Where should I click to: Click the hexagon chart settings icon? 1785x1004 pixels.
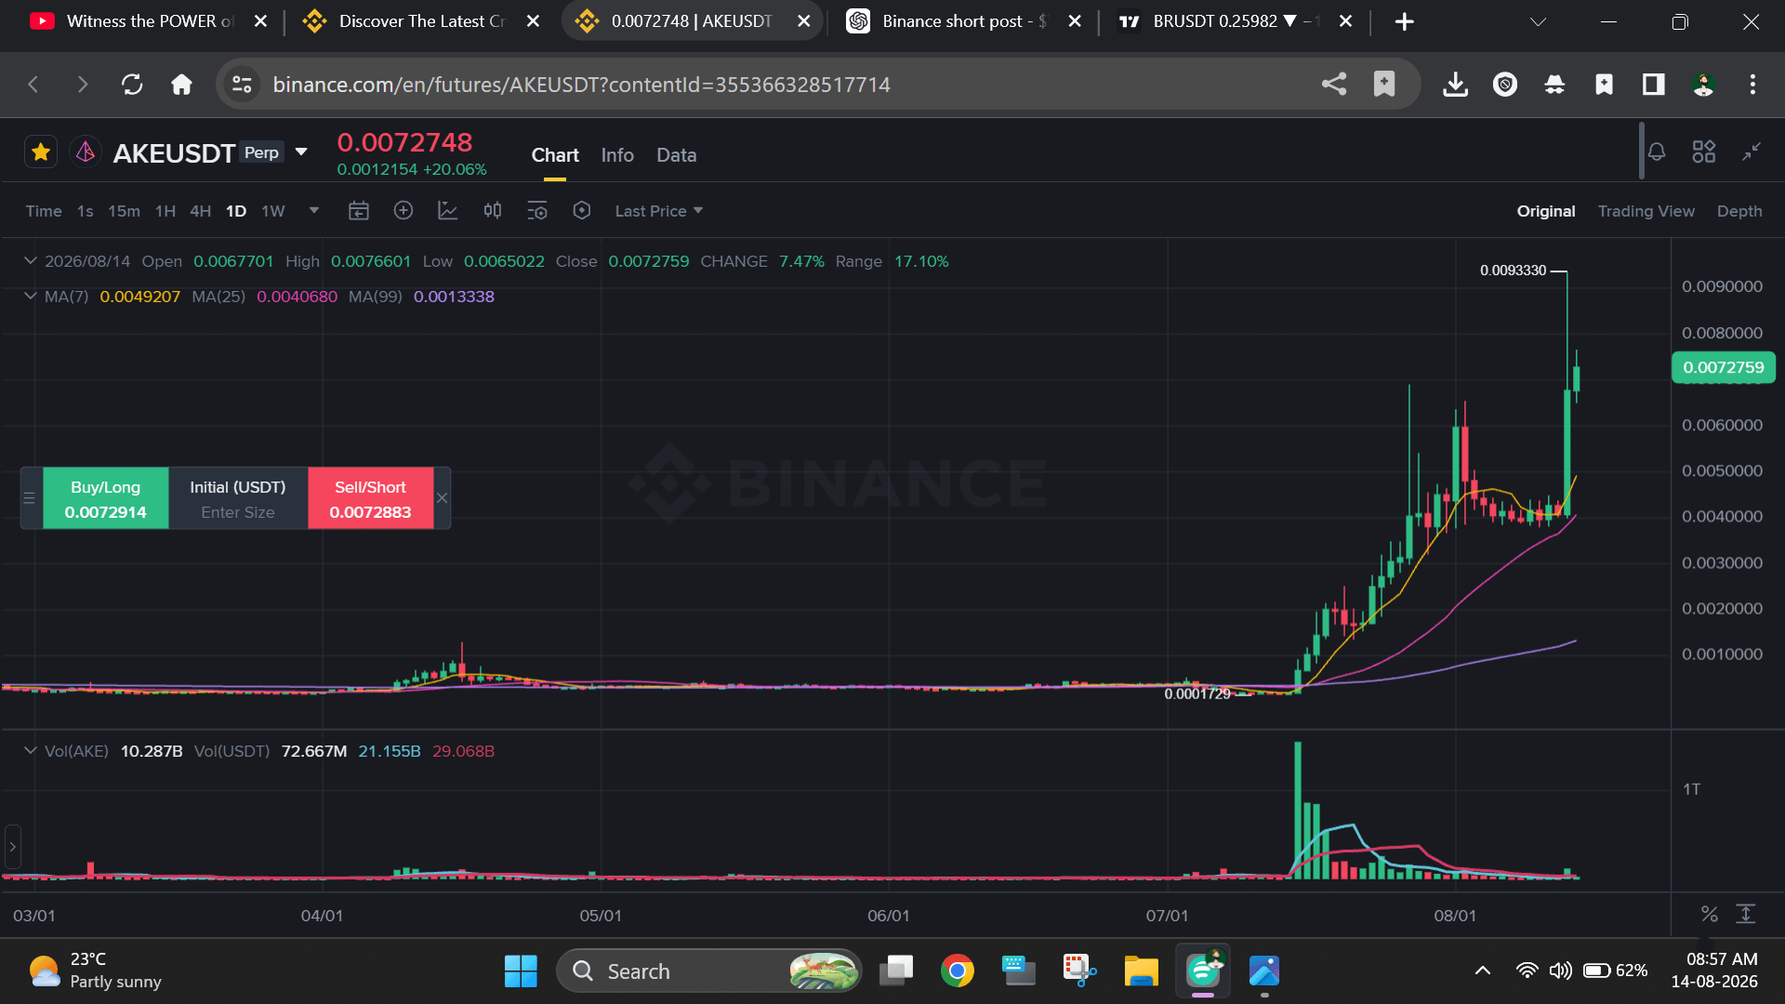(x=582, y=211)
